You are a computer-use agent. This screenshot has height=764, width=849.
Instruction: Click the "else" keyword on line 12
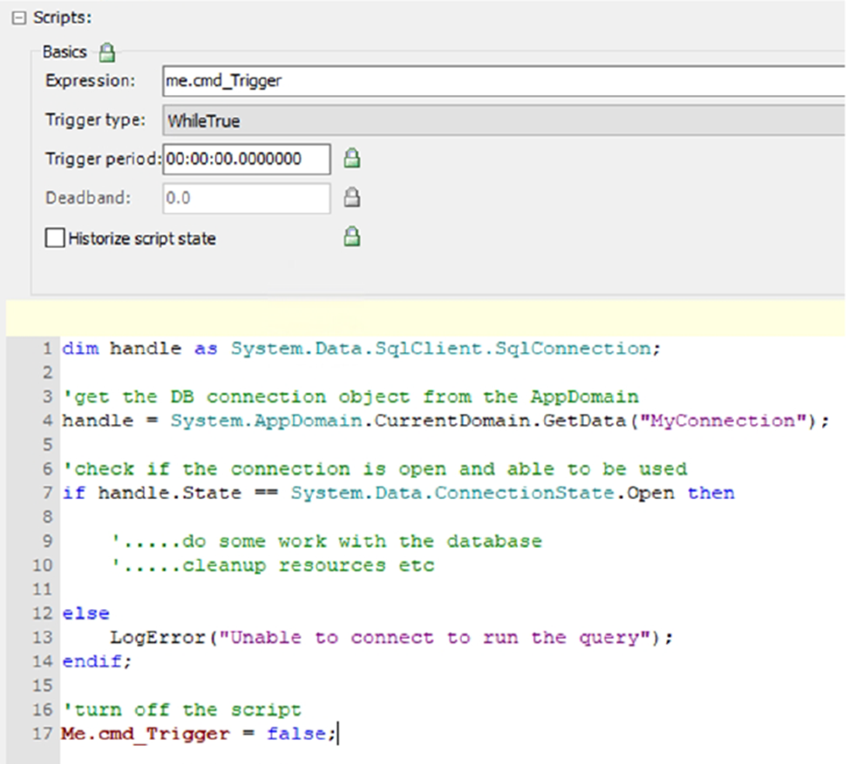86,613
